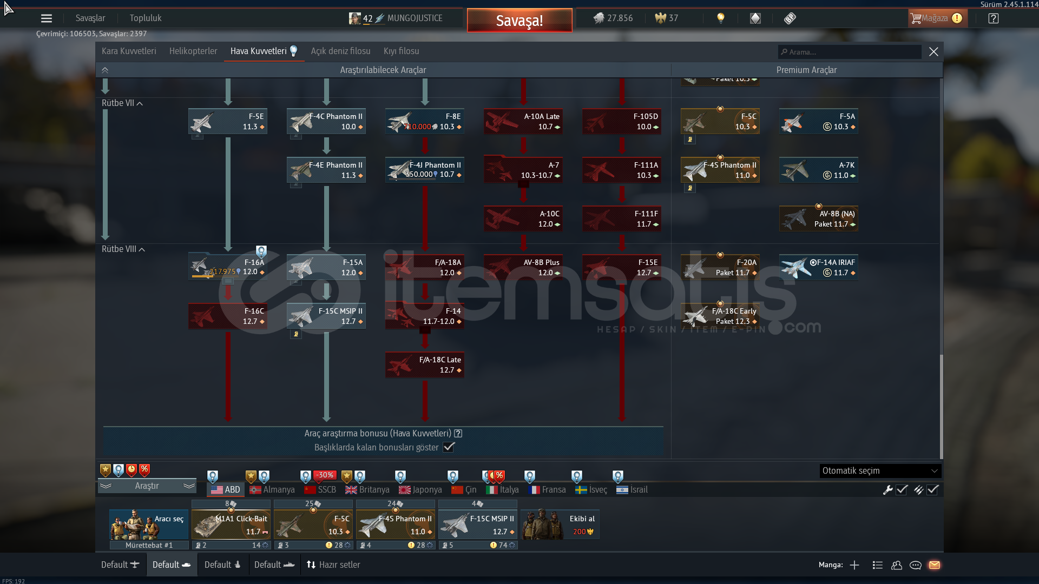Toggle 'Başlıklarda kalan bonusları göster' checkbox

(x=449, y=447)
